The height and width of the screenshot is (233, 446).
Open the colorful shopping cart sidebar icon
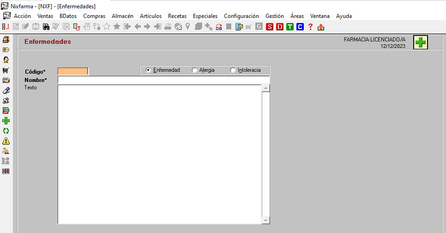tap(6, 70)
